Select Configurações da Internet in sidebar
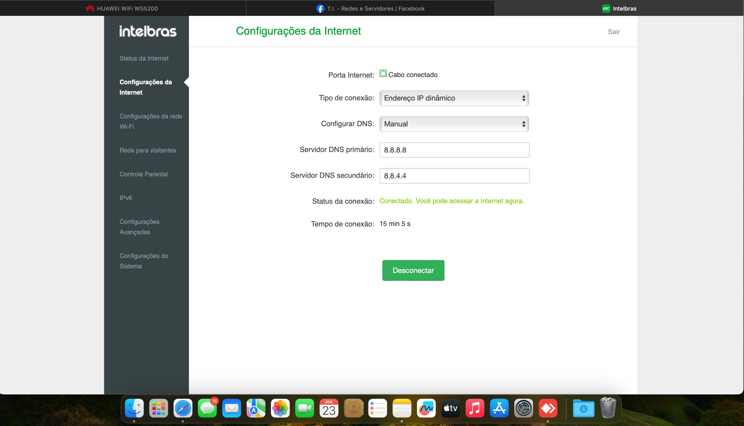This screenshot has width=744, height=426. (x=146, y=87)
